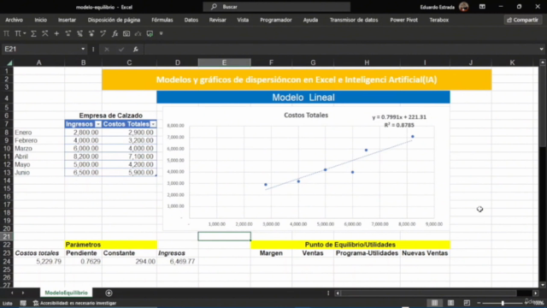Click the icon directly left of the wand icon

91,33
